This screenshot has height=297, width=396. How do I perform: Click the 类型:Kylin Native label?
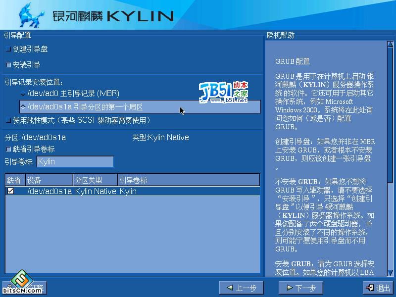tap(160, 138)
